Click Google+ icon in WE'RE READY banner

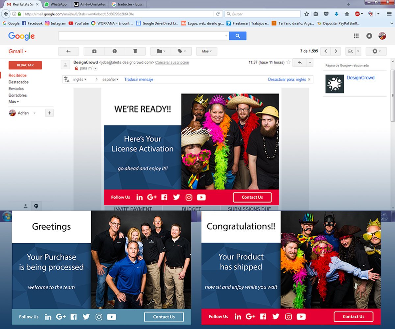click(152, 197)
